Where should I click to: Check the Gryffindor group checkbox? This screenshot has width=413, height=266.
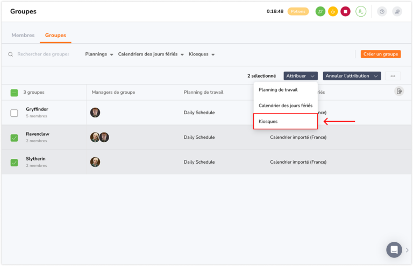click(x=14, y=113)
